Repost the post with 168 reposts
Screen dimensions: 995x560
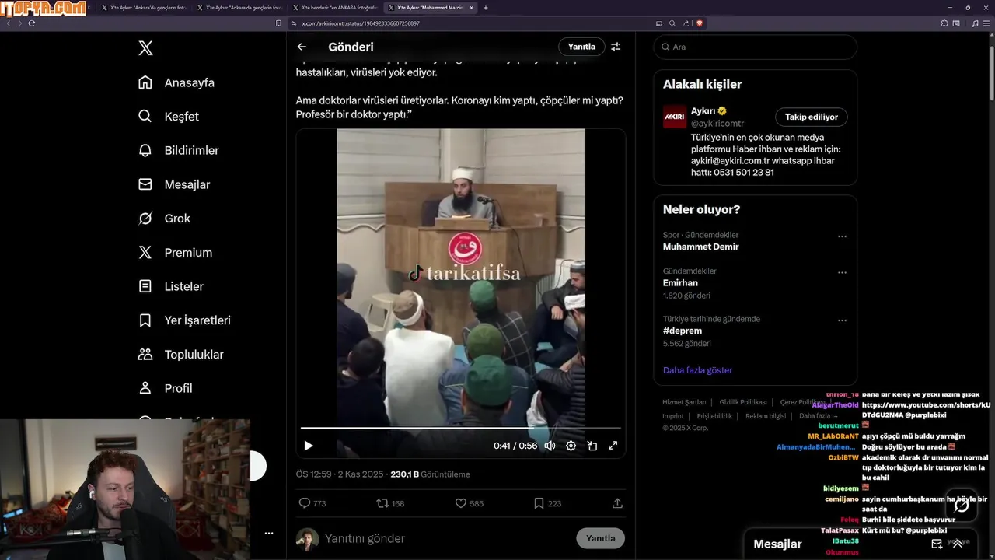(390, 503)
